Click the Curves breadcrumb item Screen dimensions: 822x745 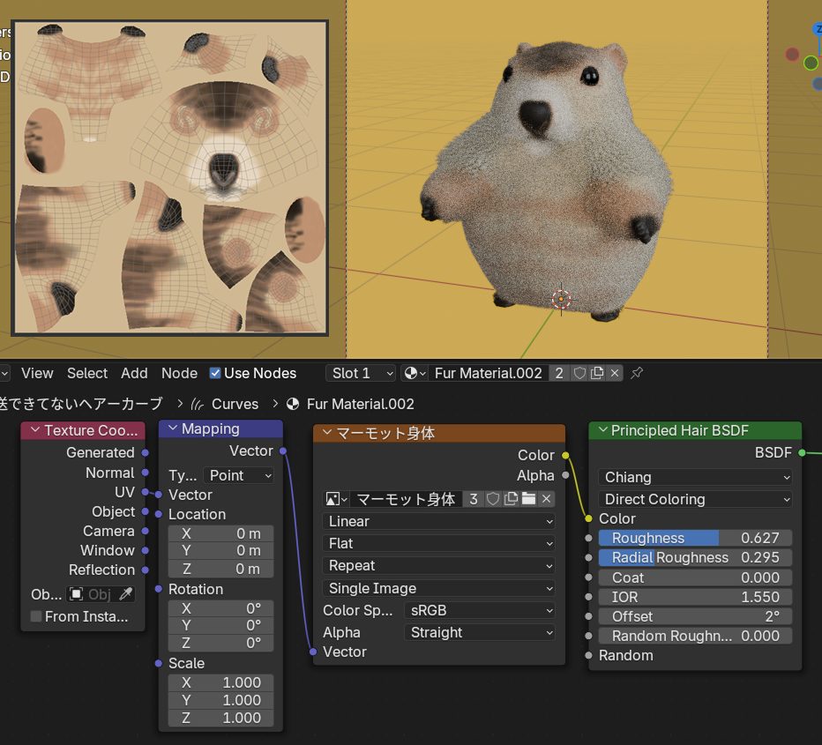pos(235,404)
